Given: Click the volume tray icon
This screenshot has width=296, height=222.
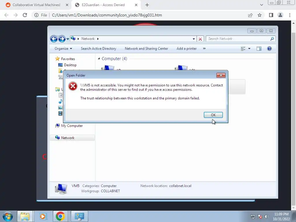Looking at the screenshot, I should coord(267,217).
